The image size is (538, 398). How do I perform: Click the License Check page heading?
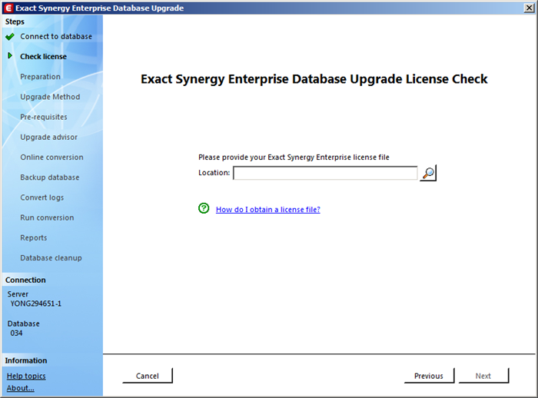coord(314,79)
